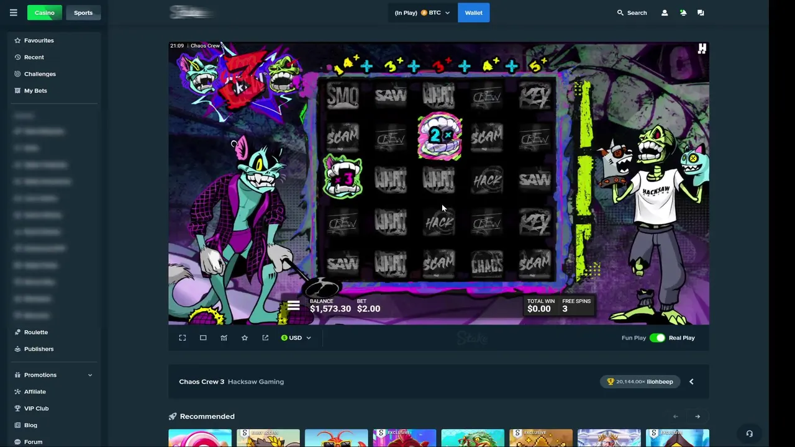
Task: Select the Fun Play label
Action: 634,338
